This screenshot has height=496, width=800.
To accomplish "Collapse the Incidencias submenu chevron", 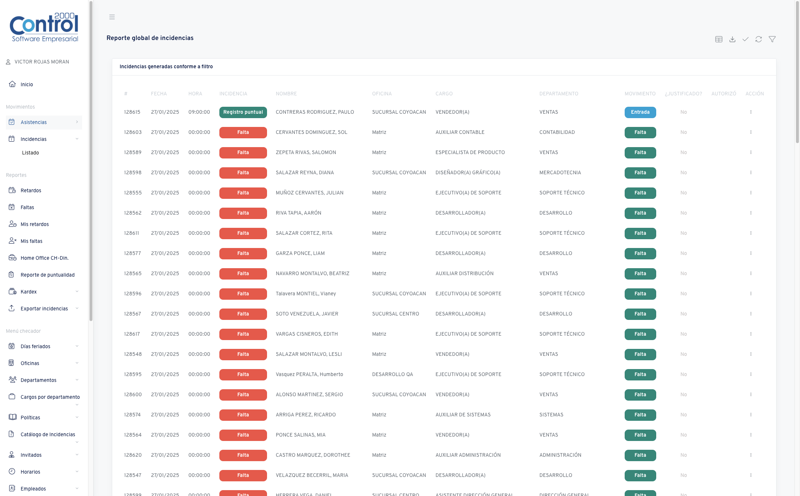I will [77, 139].
